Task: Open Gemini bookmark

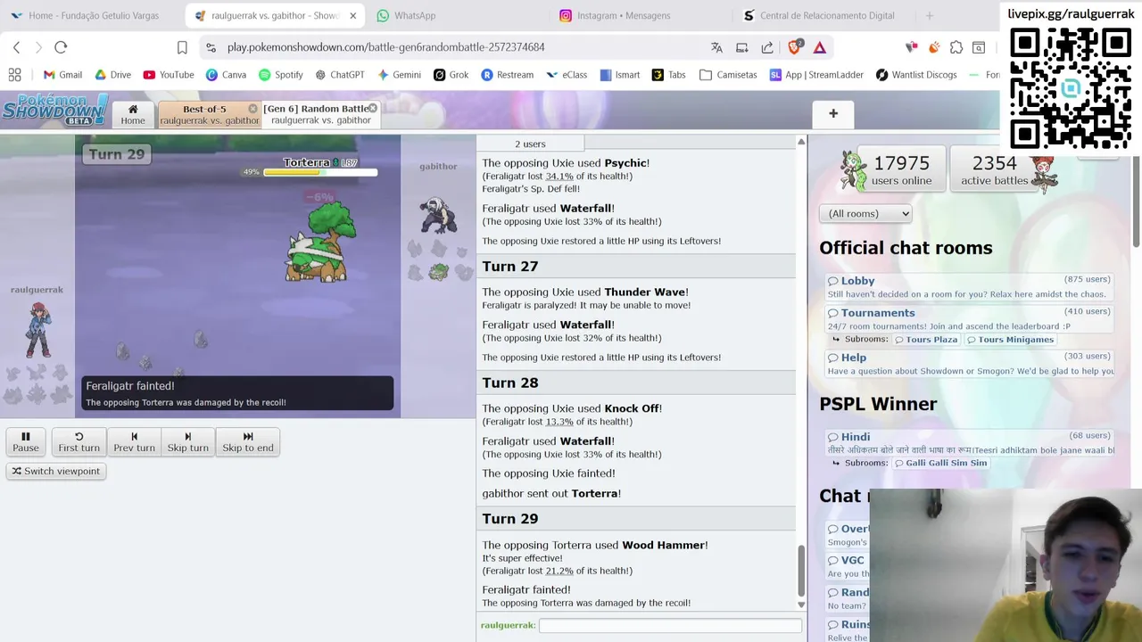Action: tap(399, 75)
